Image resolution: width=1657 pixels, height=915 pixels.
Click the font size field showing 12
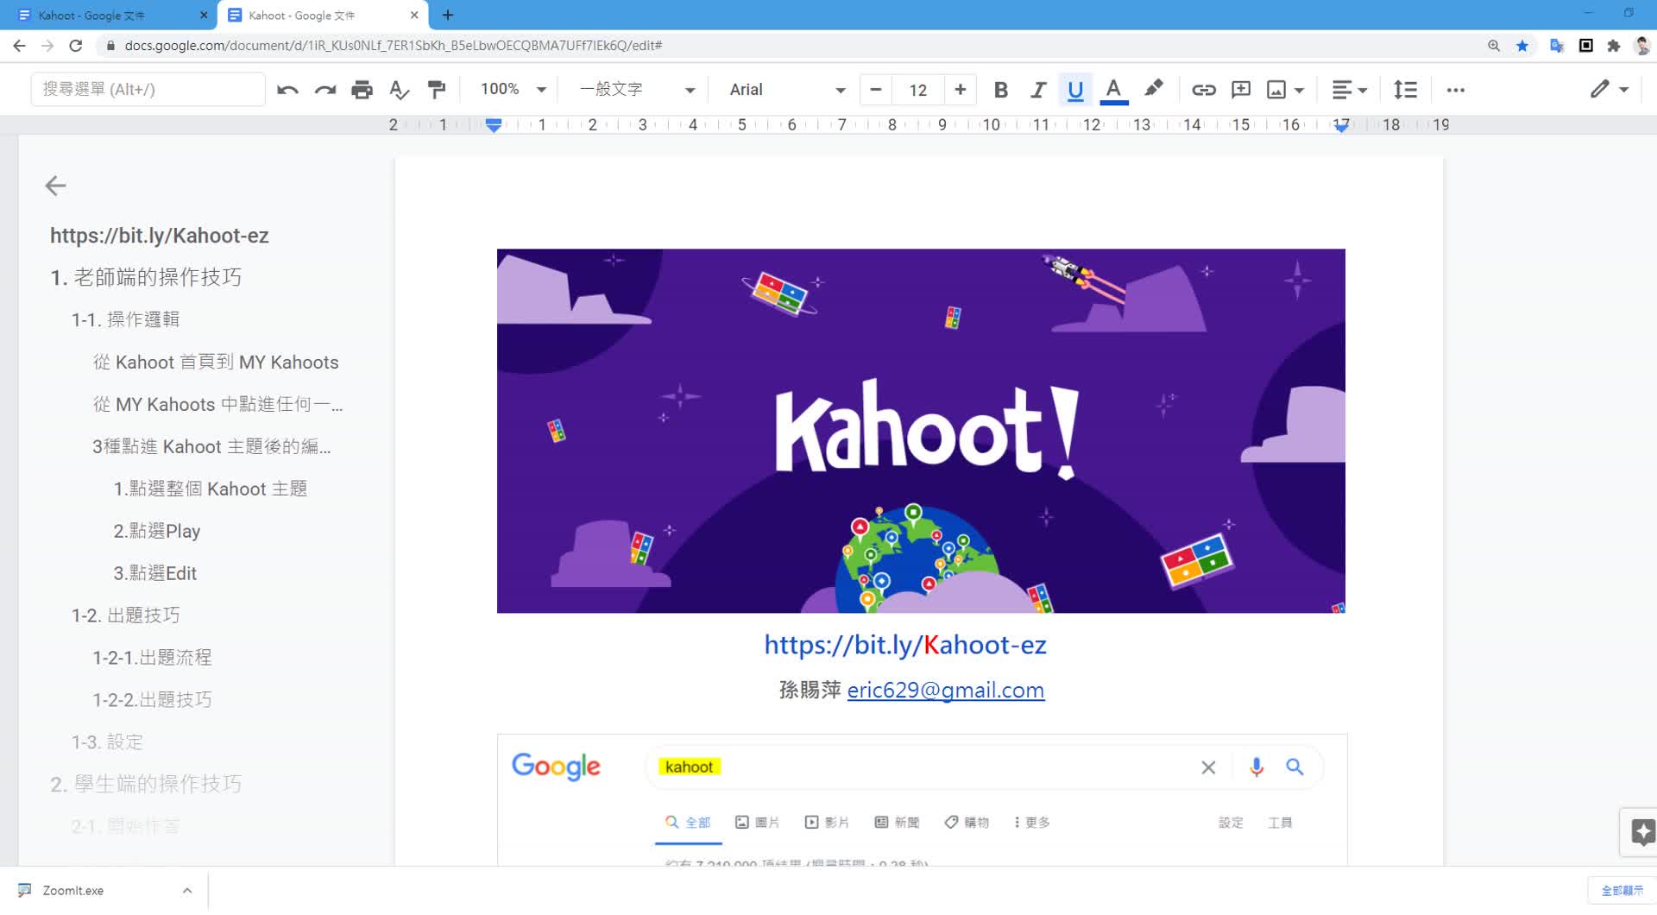917,90
